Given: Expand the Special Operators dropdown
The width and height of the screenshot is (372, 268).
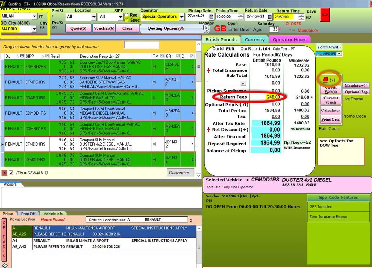Looking at the screenshot, I should [182, 17].
